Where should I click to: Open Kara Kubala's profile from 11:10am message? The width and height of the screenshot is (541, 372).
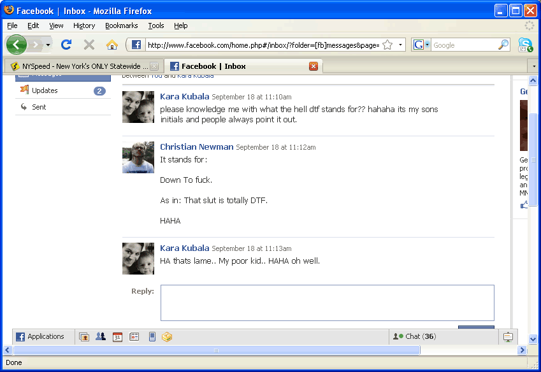pos(185,97)
